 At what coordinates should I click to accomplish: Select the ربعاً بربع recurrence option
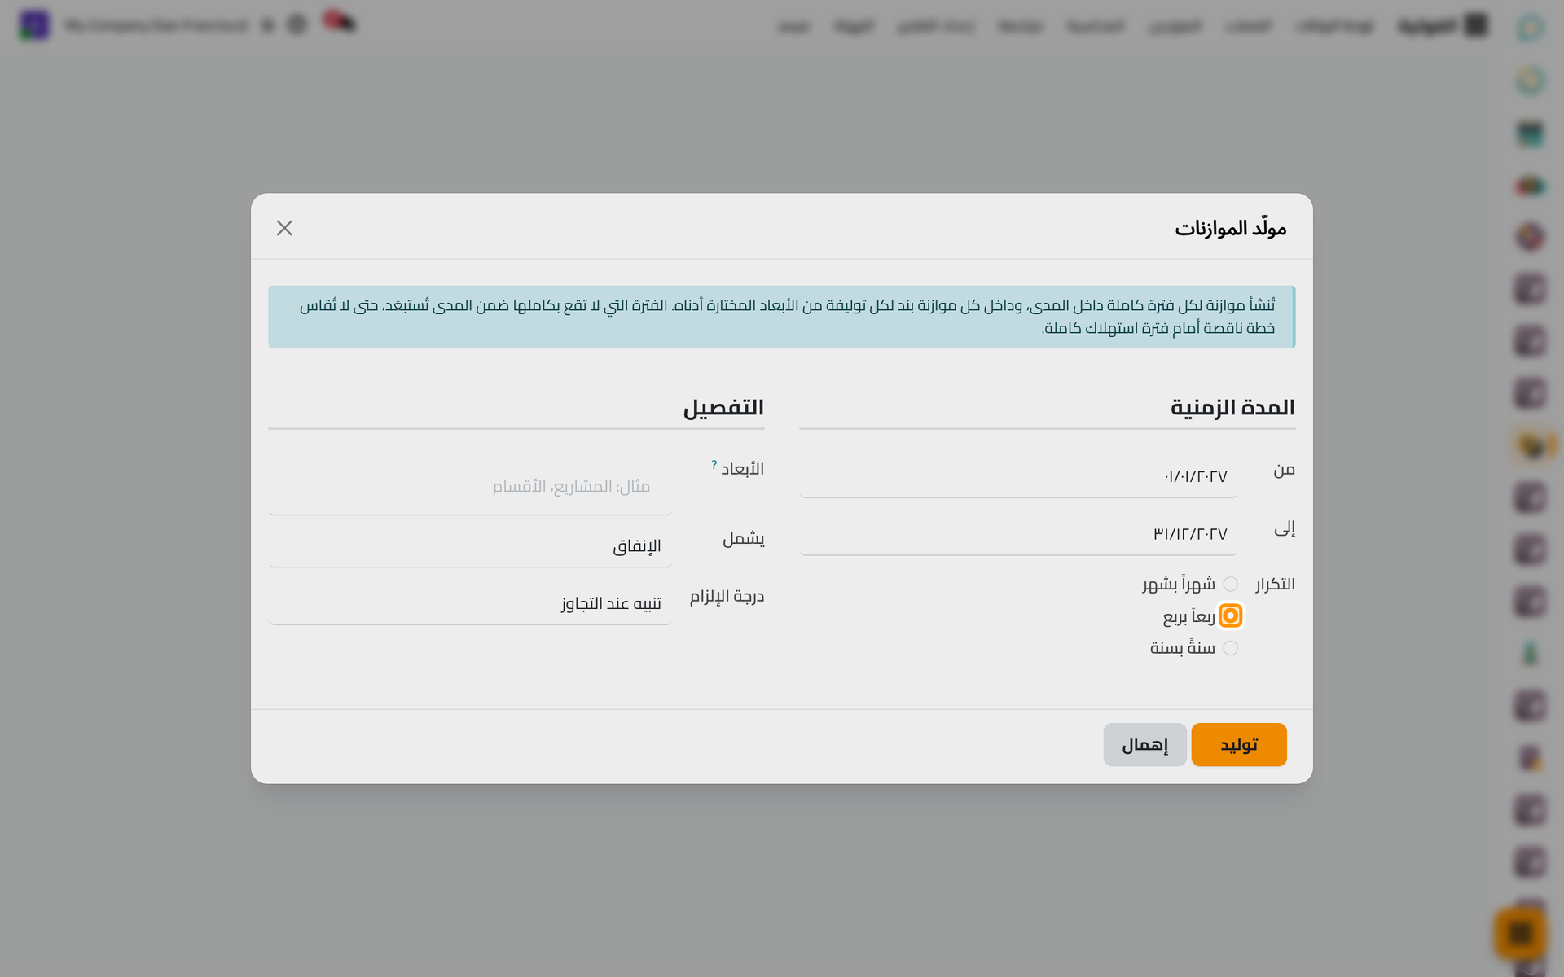[1231, 616]
